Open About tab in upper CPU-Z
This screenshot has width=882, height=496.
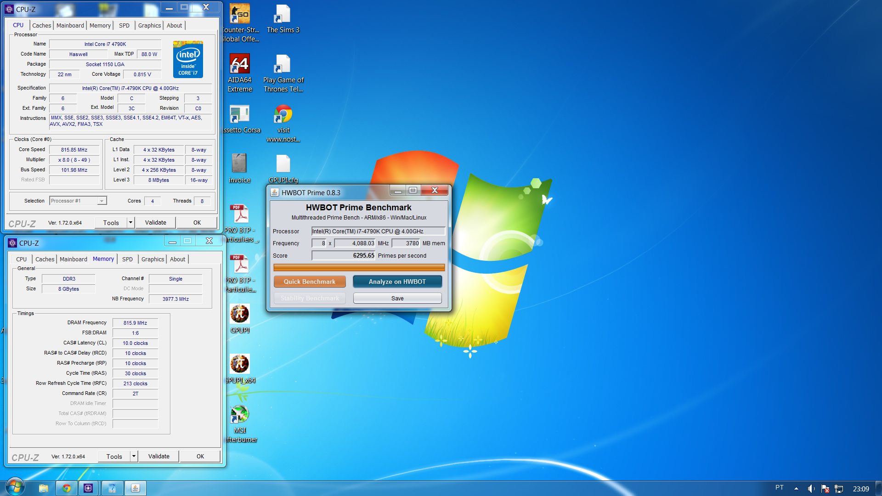pyautogui.click(x=174, y=26)
